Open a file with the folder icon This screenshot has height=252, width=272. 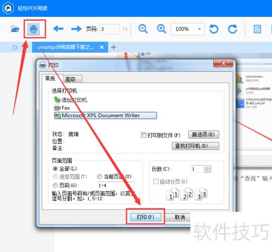pos(15,29)
